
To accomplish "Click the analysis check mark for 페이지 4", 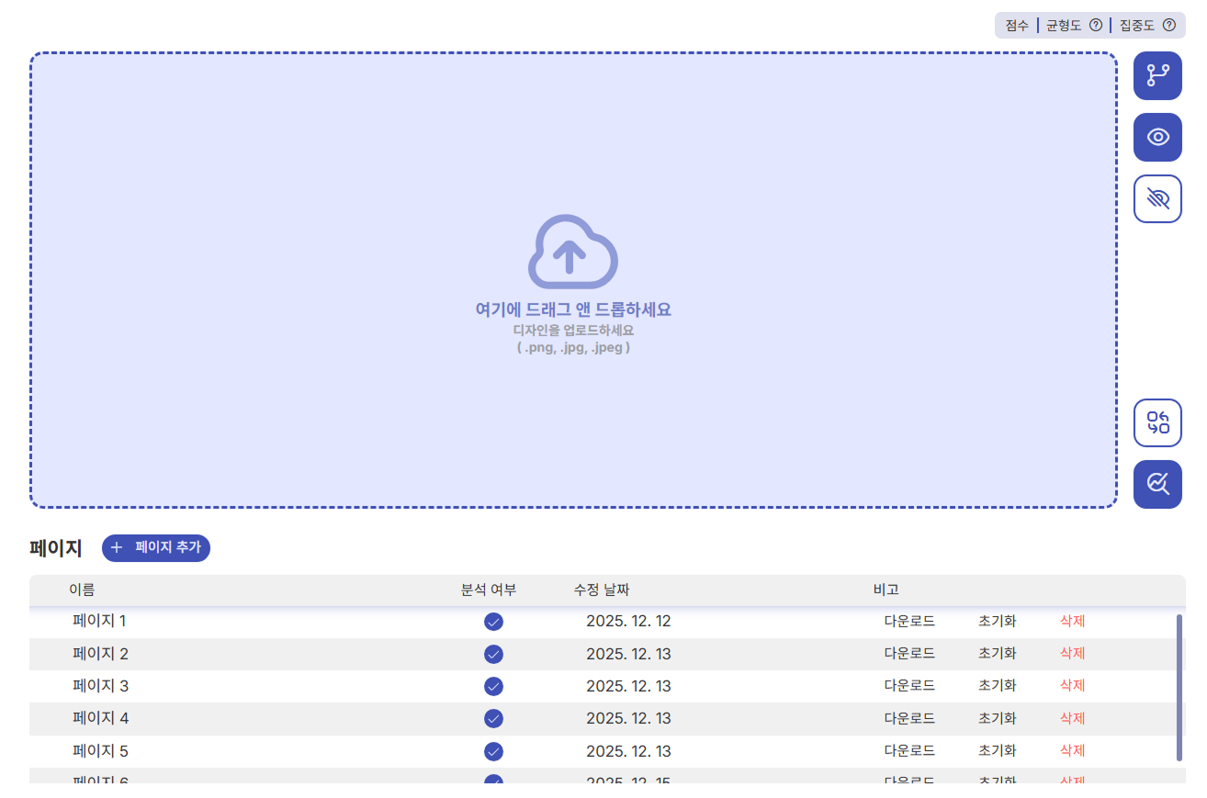I will (x=493, y=718).
